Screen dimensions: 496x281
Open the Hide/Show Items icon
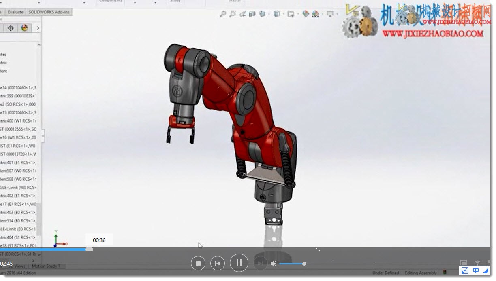(x=291, y=14)
